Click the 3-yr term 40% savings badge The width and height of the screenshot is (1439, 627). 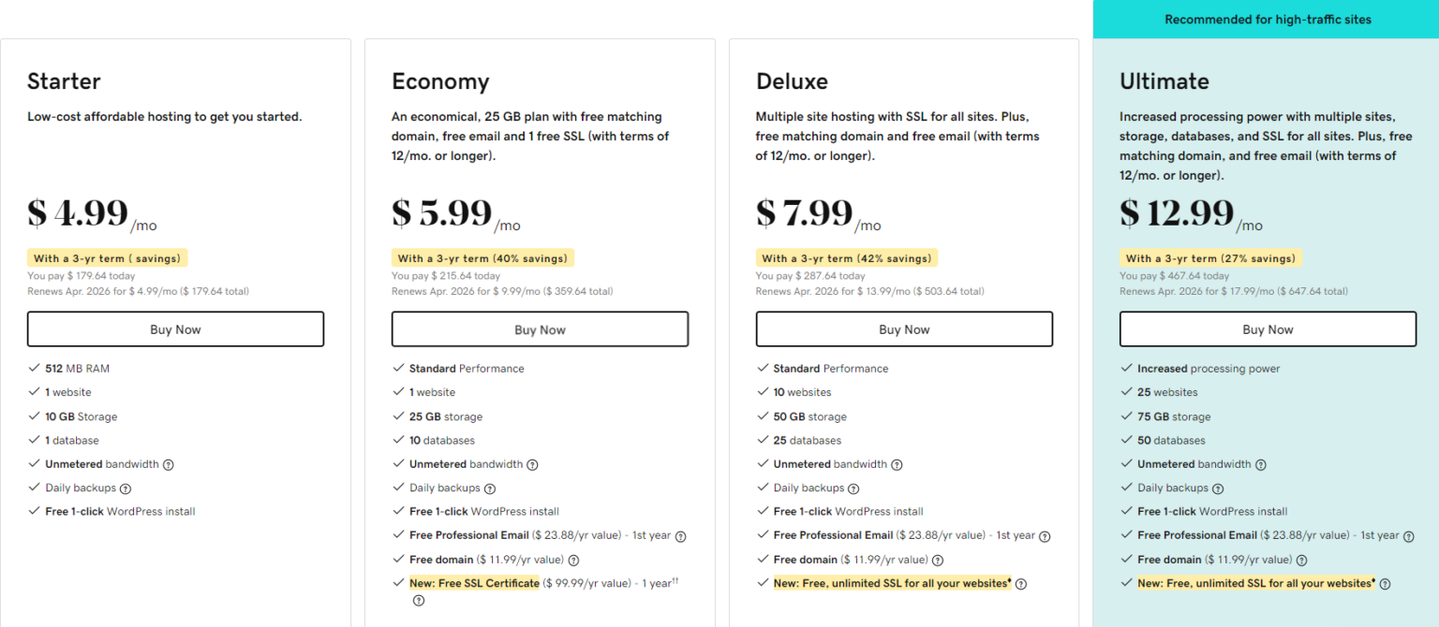482,257
